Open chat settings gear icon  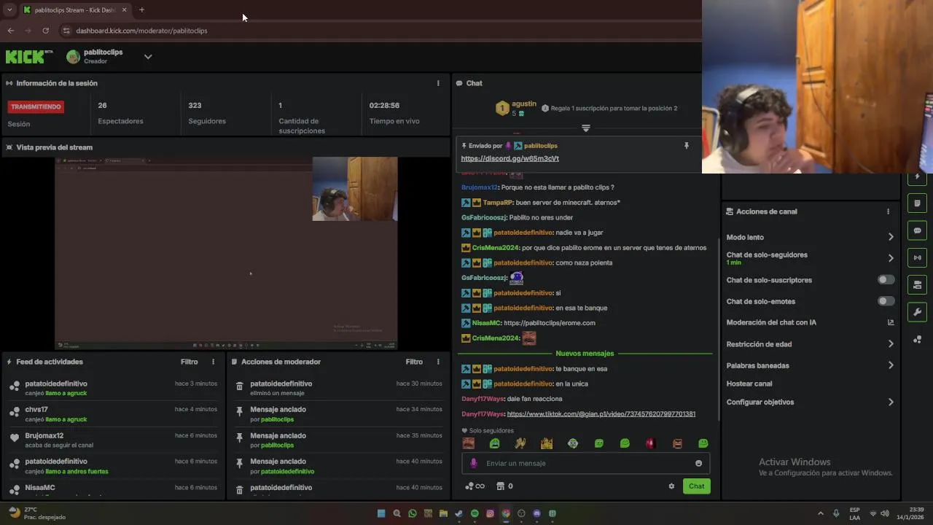(671, 486)
